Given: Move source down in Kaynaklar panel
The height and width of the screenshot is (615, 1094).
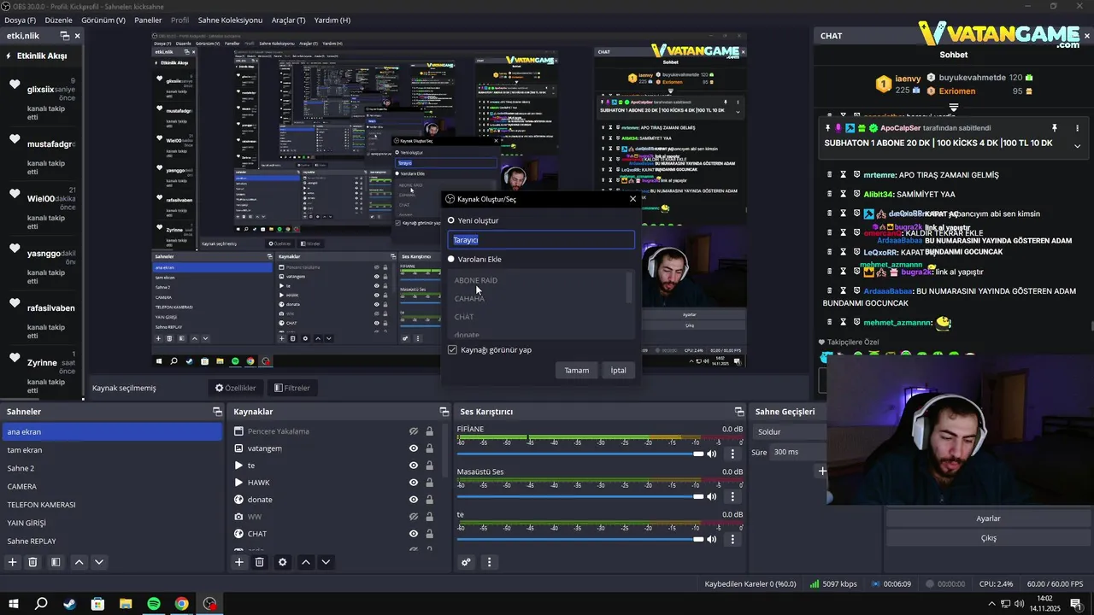Looking at the screenshot, I should (x=326, y=562).
